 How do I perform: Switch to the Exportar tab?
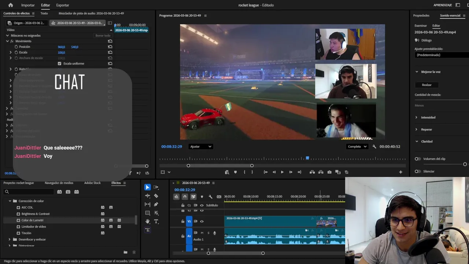(63, 5)
